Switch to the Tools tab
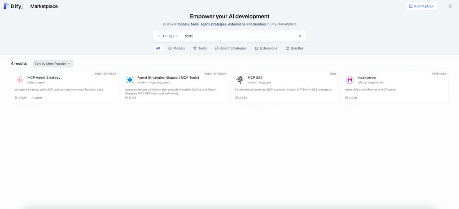Screen dimensions: 459x209 [200, 48]
